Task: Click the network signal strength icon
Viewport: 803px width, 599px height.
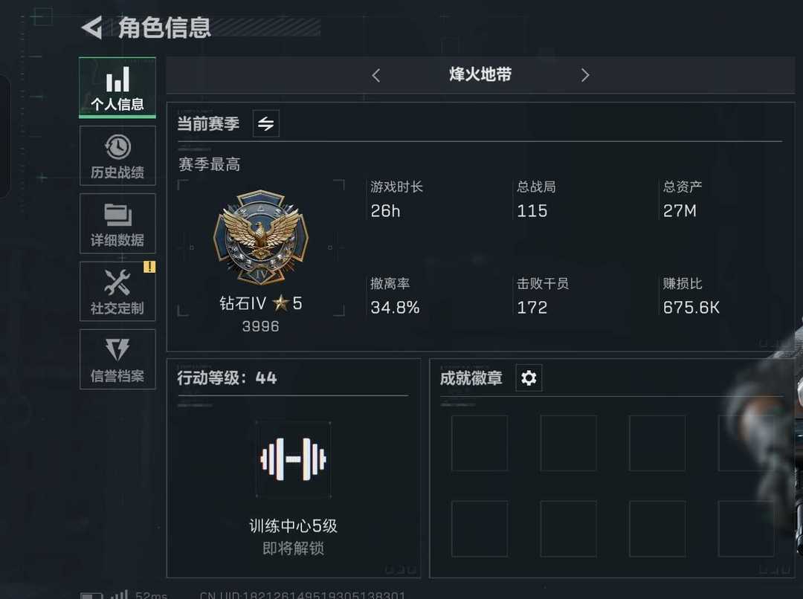Action: 120,595
